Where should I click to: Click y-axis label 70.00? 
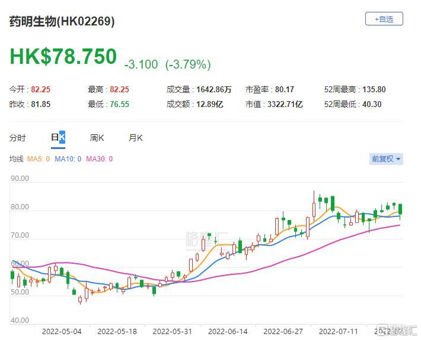(20, 235)
